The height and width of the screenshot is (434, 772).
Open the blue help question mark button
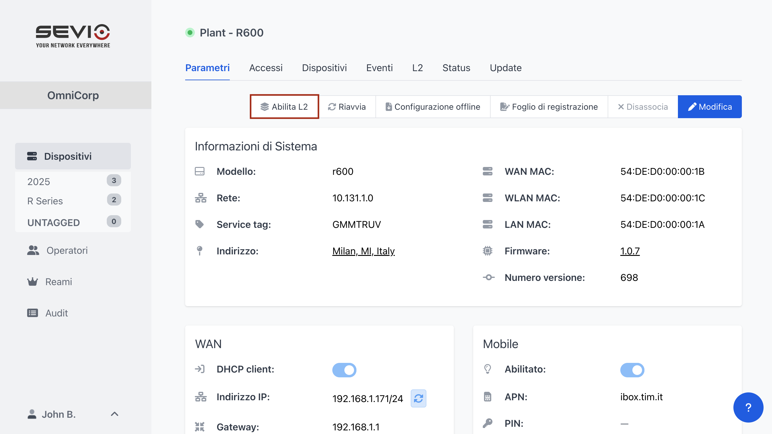click(x=748, y=407)
